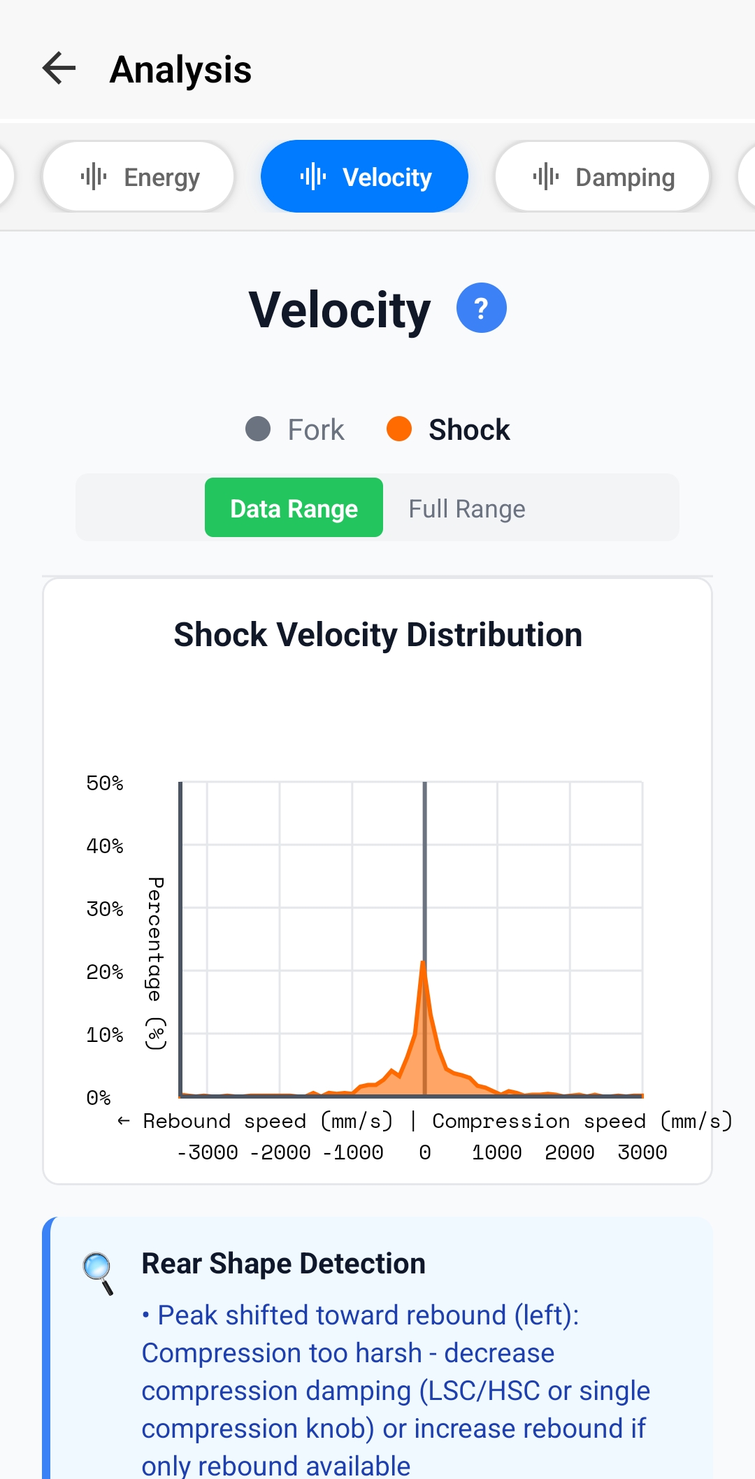The image size is (755, 1479).
Task: Click the orange Shock legend dot
Action: (x=400, y=429)
